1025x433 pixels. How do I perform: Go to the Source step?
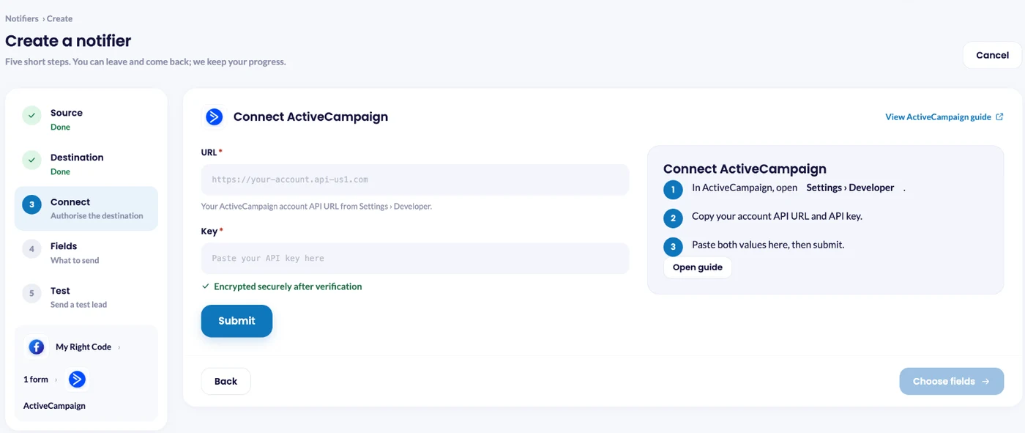(x=86, y=119)
